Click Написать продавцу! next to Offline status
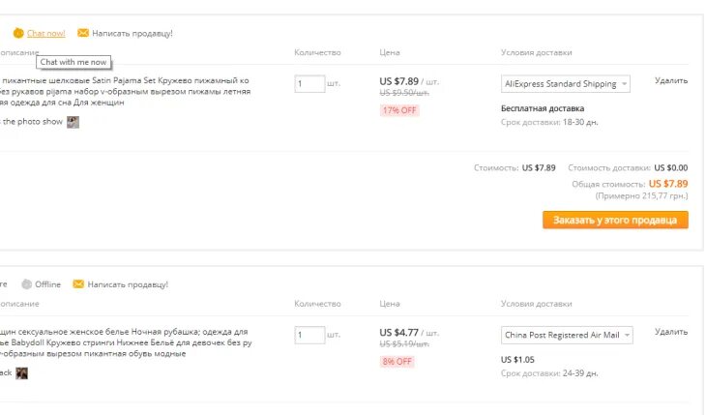Viewport: 706px width, 415px height. 128,284
